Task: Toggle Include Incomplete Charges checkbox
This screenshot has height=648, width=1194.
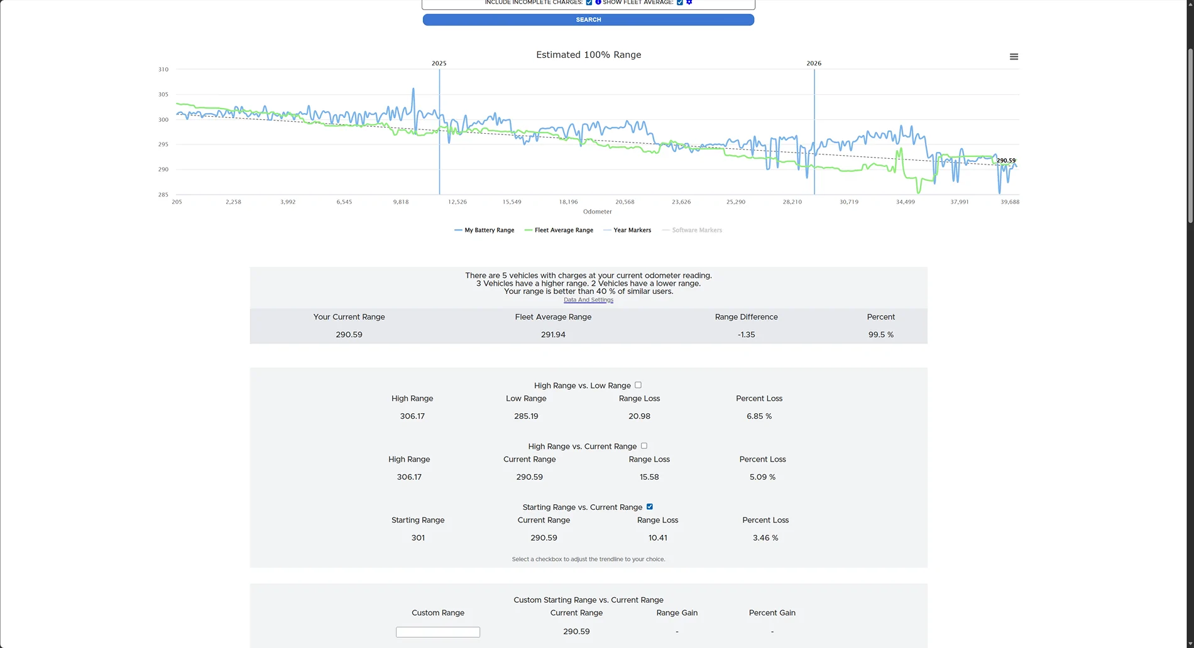Action: pos(589,3)
